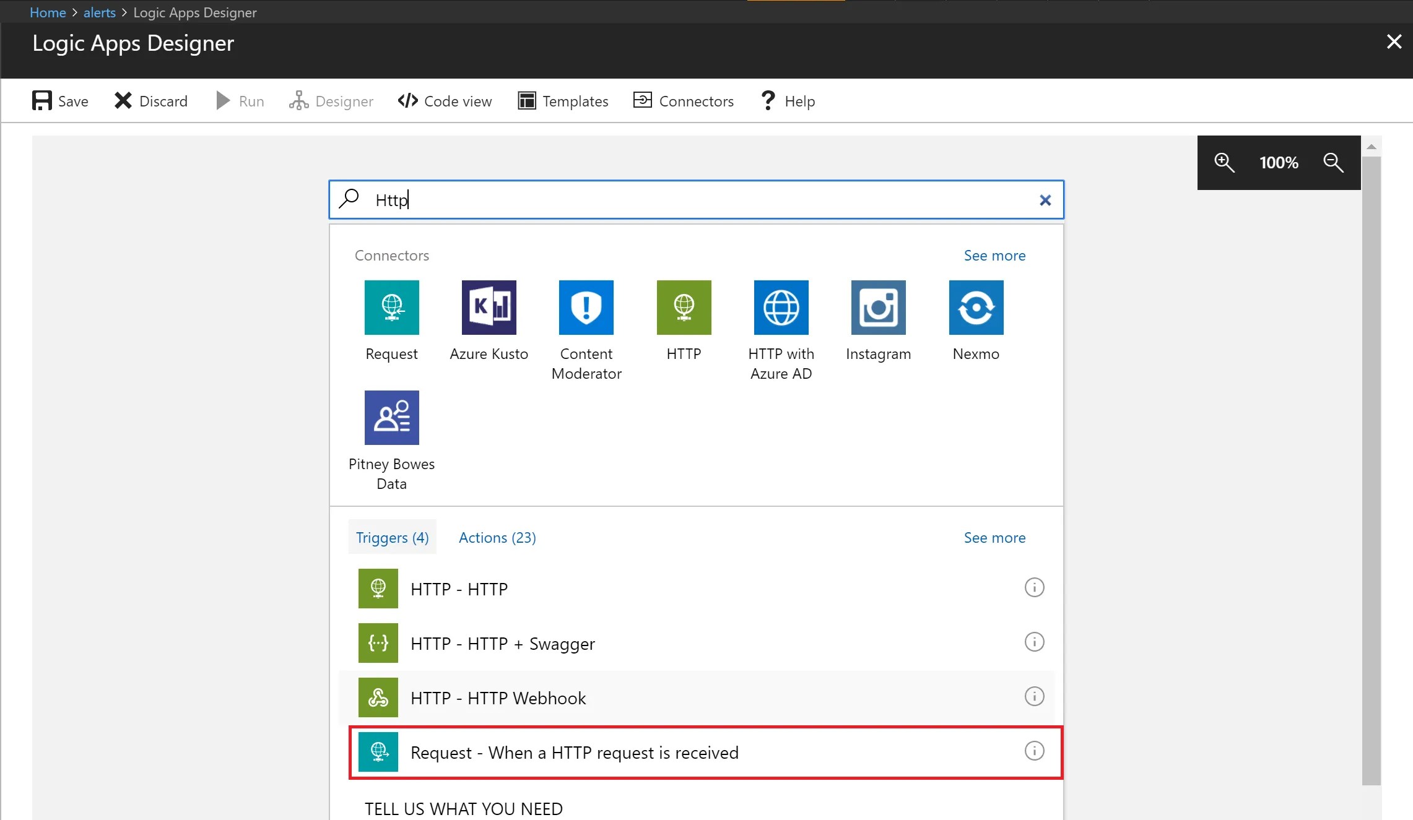Image resolution: width=1413 pixels, height=820 pixels.
Task: Show info for HTTP - HTTP + Swagger
Action: pyautogui.click(x=1034, y=642)
